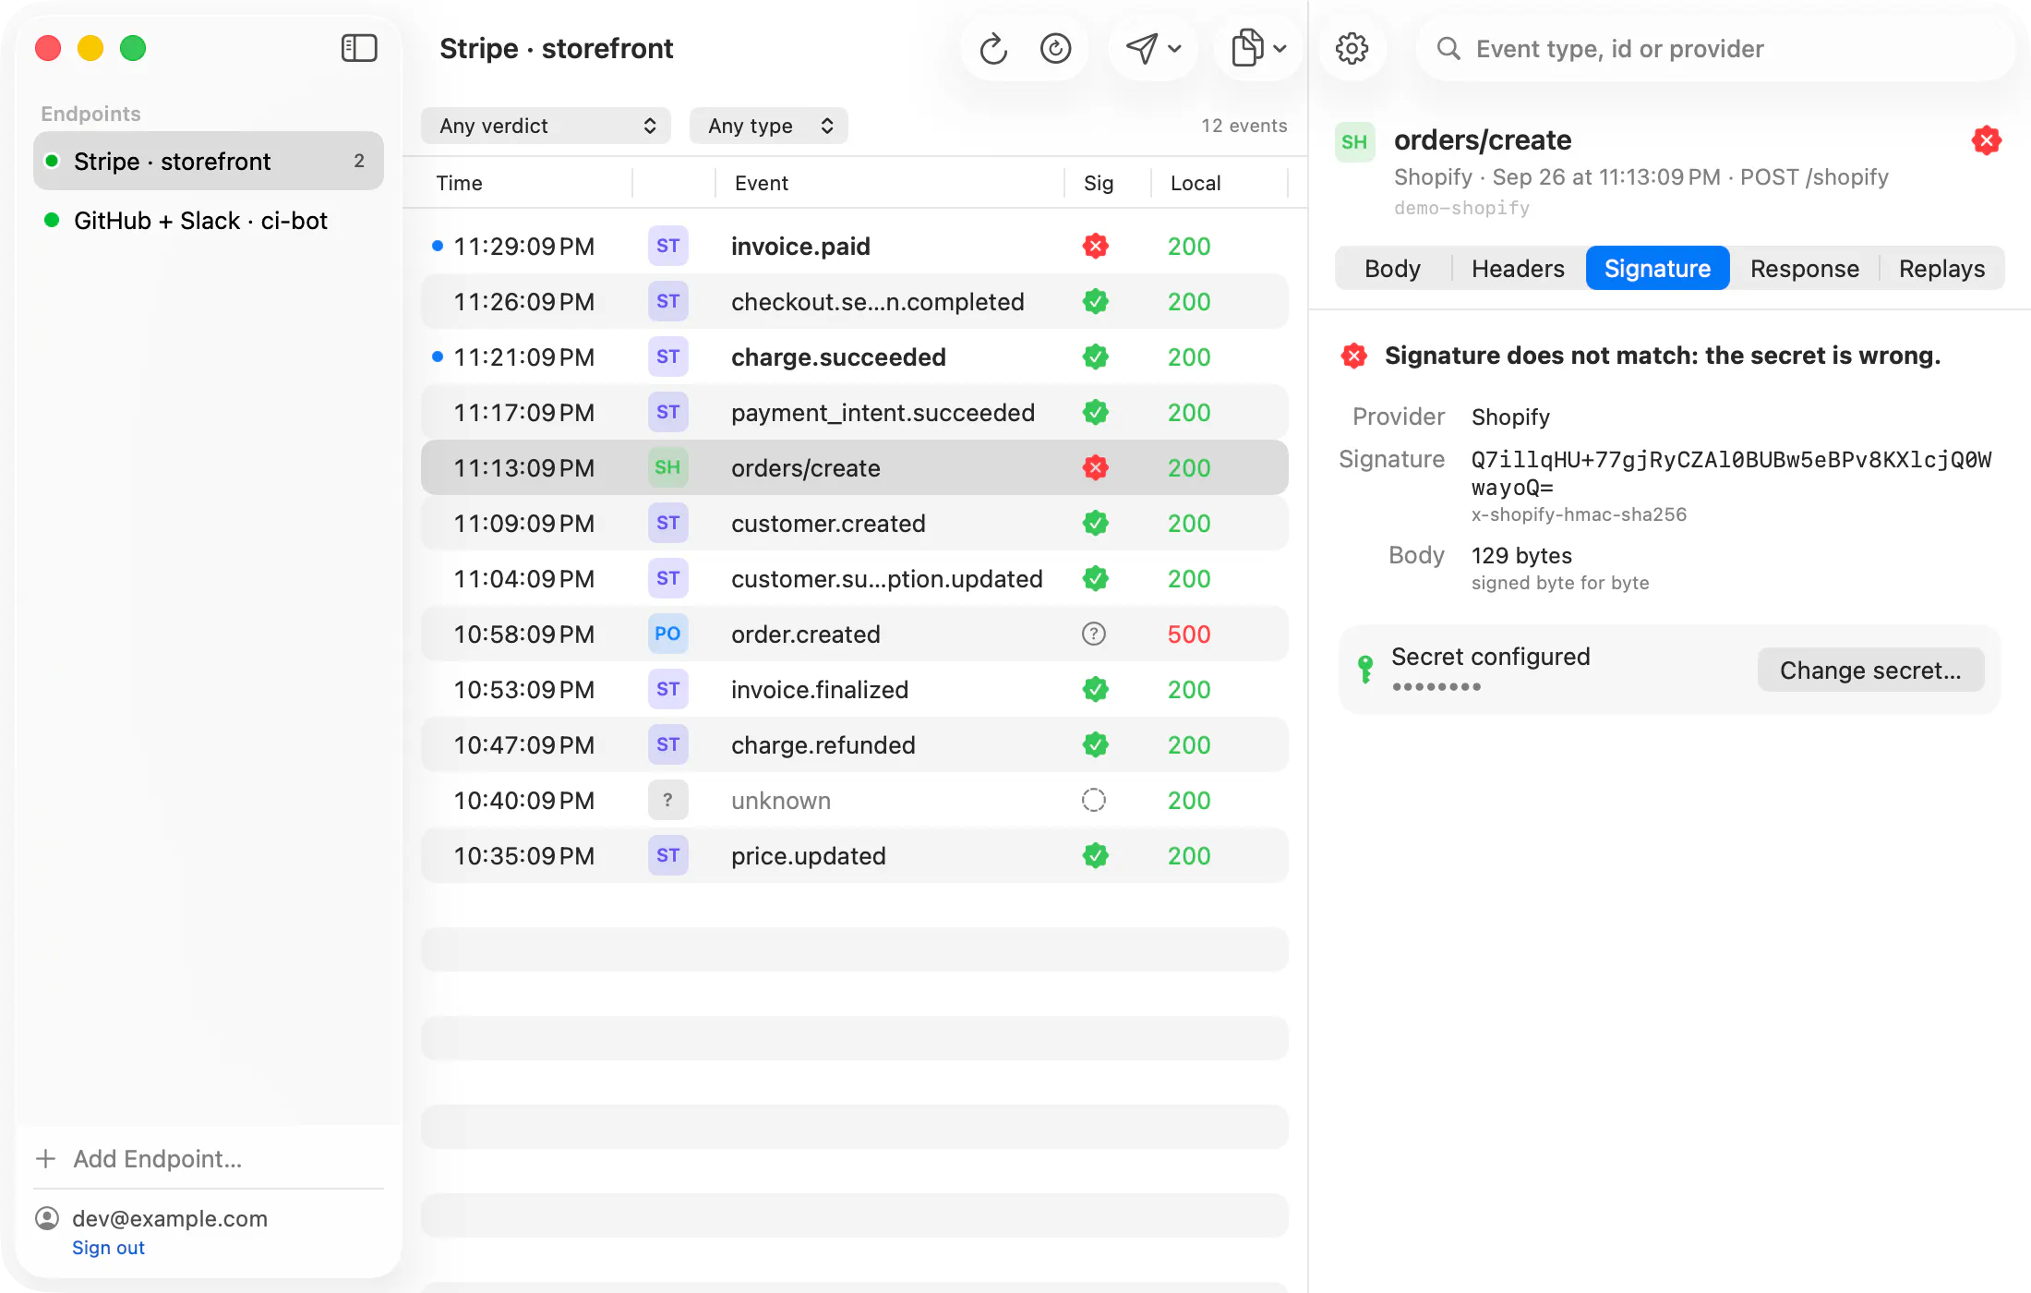Click the green key icon

(x=1365, y=669)
